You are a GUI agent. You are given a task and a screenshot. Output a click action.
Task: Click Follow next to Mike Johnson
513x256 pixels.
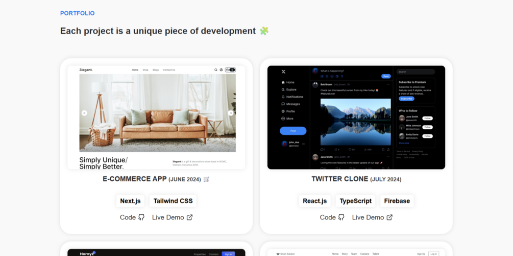pos(427,127)
